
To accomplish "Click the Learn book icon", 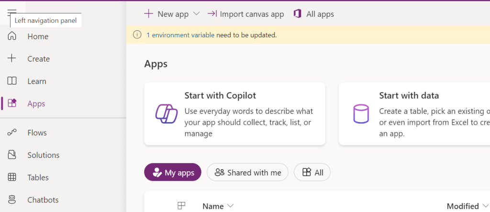I will point(12,81).
